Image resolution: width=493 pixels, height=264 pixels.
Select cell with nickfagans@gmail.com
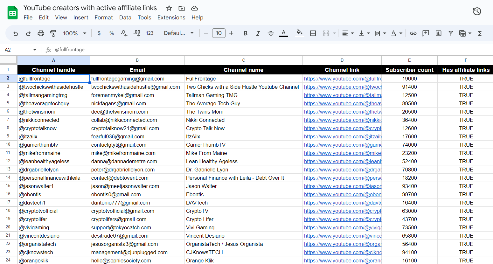(x=137, y=103)
